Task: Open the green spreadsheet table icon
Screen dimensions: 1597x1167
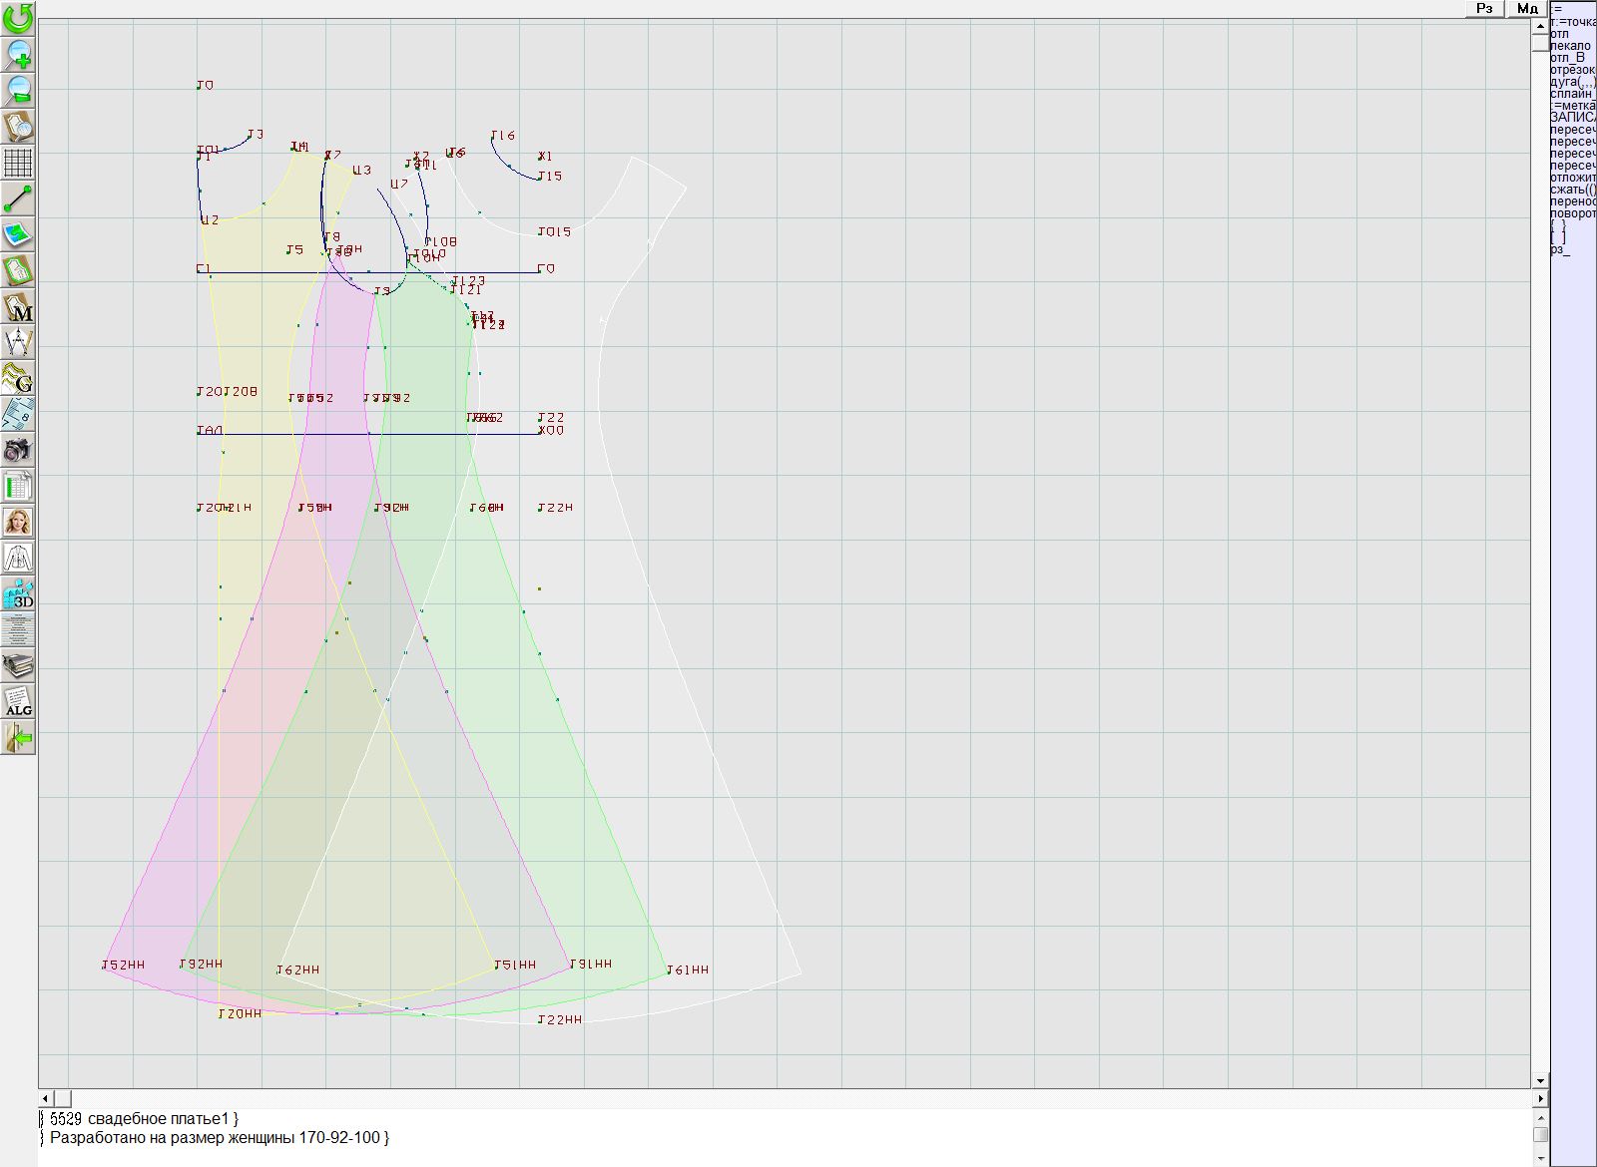Action: 18,487
